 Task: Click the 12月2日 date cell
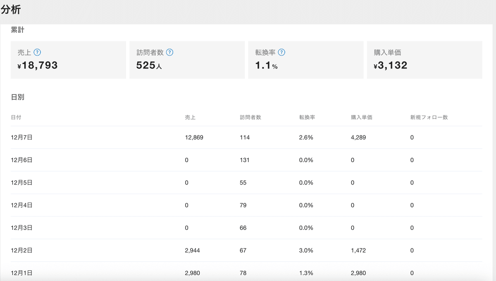pos(21,250)
